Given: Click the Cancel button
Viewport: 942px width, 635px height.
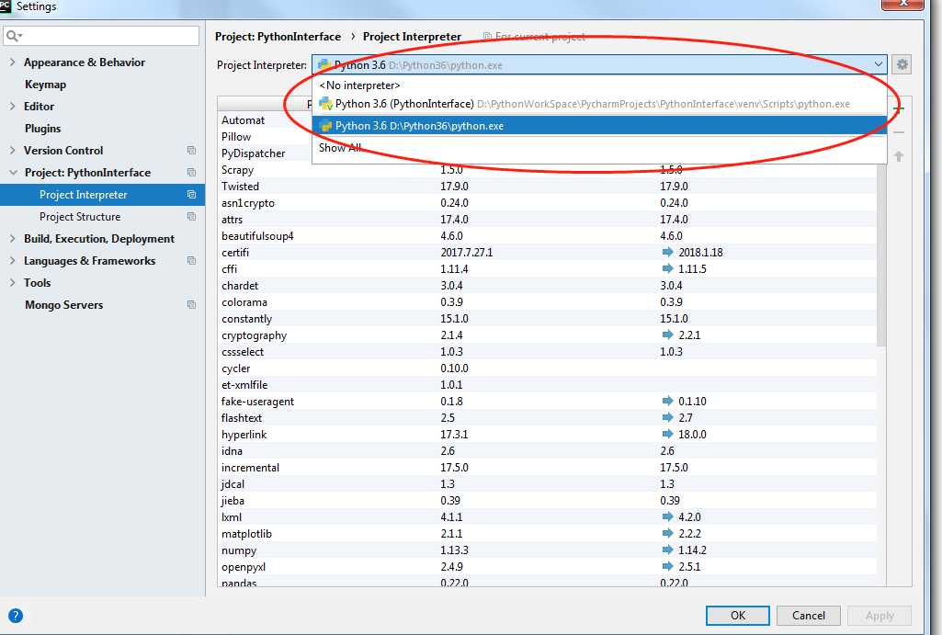Looking at the screenshot, I should click(808, 615).
